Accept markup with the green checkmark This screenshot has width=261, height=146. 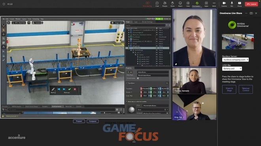coord(70,89)
